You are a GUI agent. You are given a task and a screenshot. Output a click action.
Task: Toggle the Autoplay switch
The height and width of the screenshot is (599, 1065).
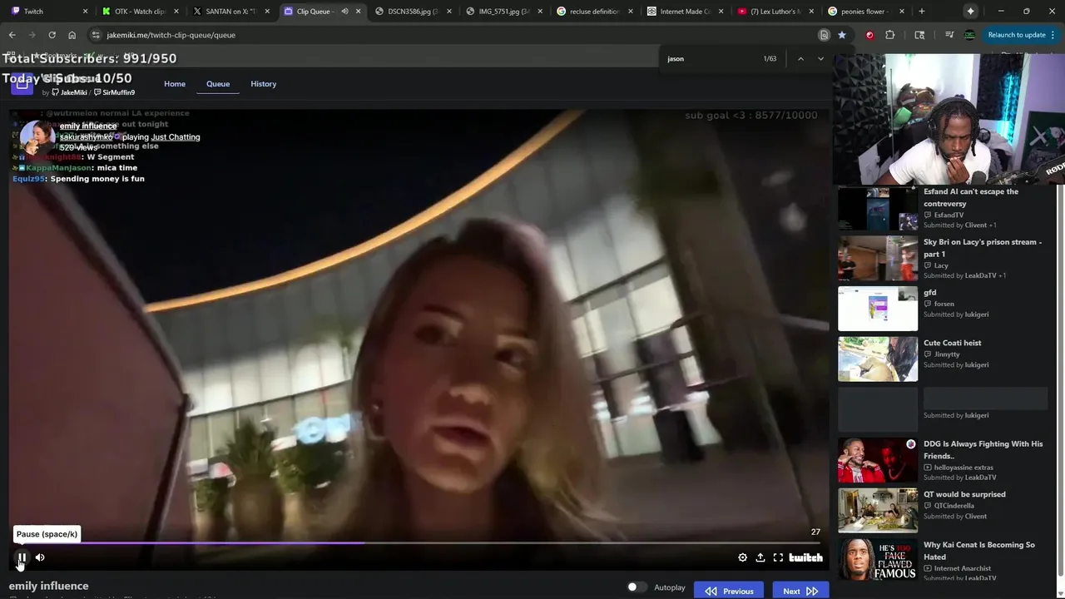click(637, 587)
